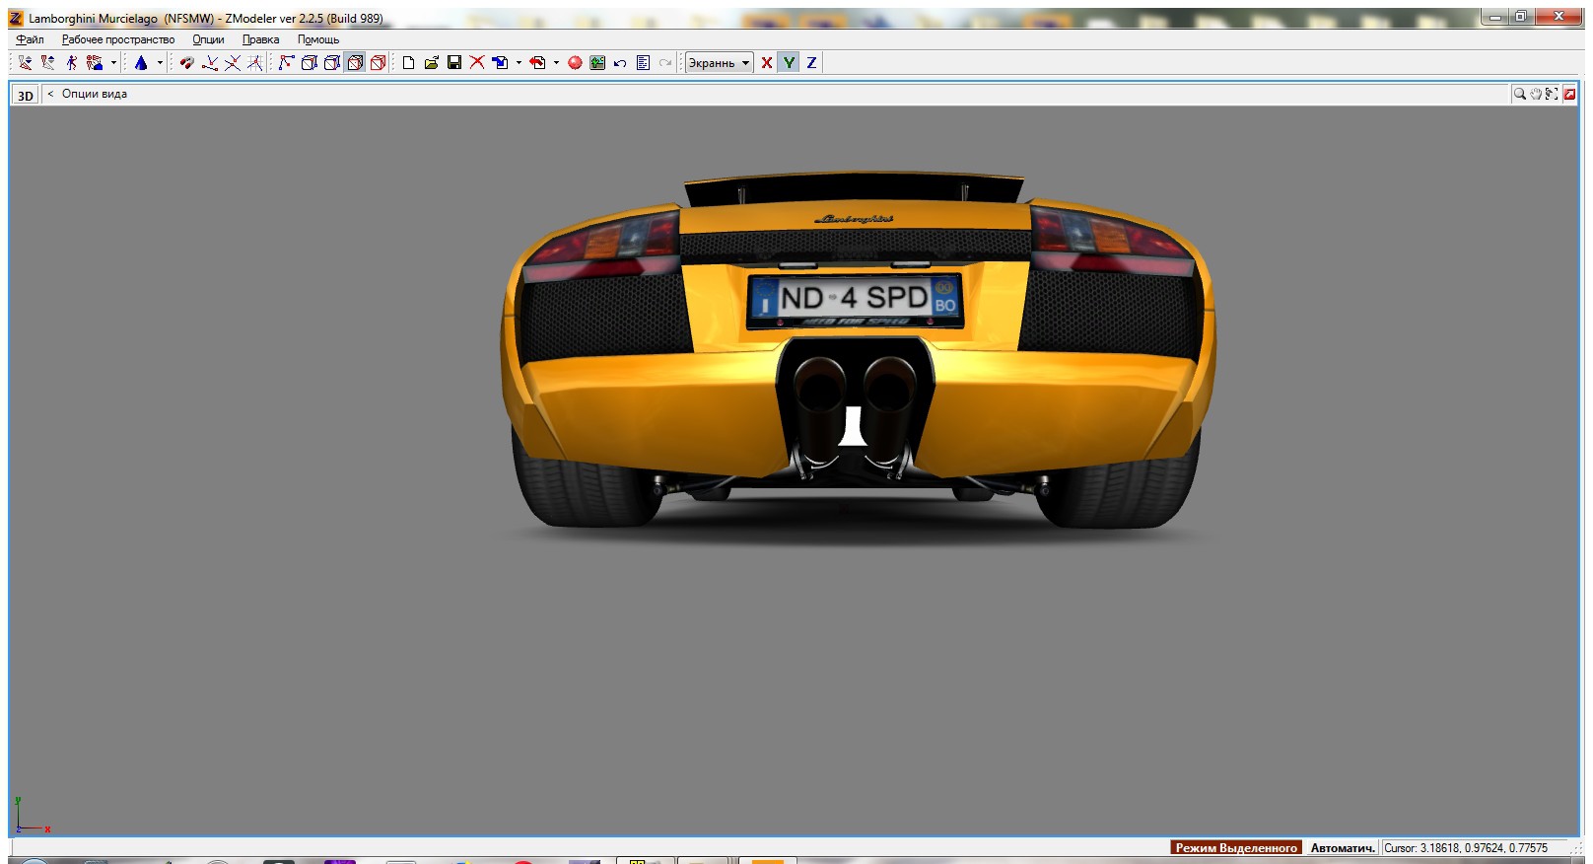Open the red sphere materials editor icon
This screenshot has height=864, width=1593.
(x=575, y=62)
